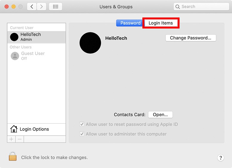Go forward with the right arrow button
Screen dimensions: 232x168
41,7
